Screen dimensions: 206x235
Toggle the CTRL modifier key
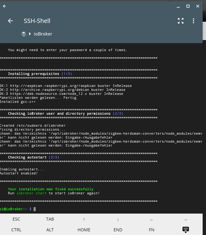[x=16, y=230]
